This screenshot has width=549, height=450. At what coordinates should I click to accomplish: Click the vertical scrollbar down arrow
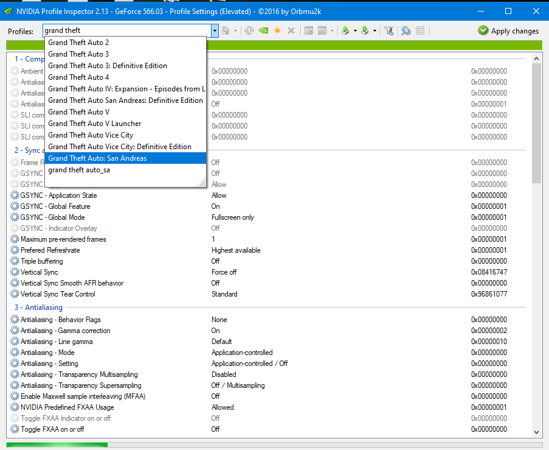click(537, 432)
